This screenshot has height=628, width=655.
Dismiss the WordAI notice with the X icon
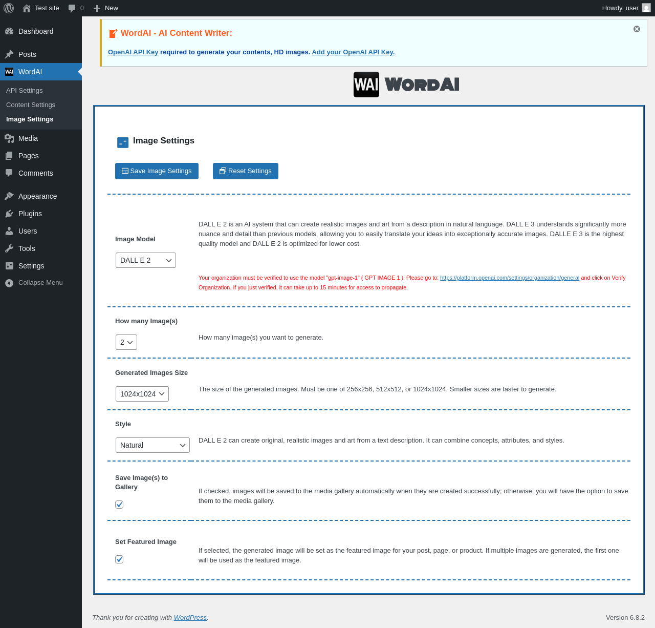[637, 29]
